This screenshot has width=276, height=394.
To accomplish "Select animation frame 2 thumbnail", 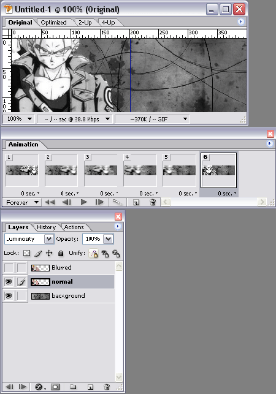I will (x=61, y=170).
